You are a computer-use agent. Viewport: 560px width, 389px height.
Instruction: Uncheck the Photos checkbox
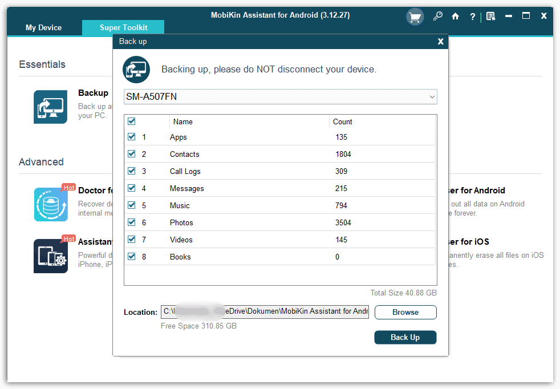(x=131, y=222)
